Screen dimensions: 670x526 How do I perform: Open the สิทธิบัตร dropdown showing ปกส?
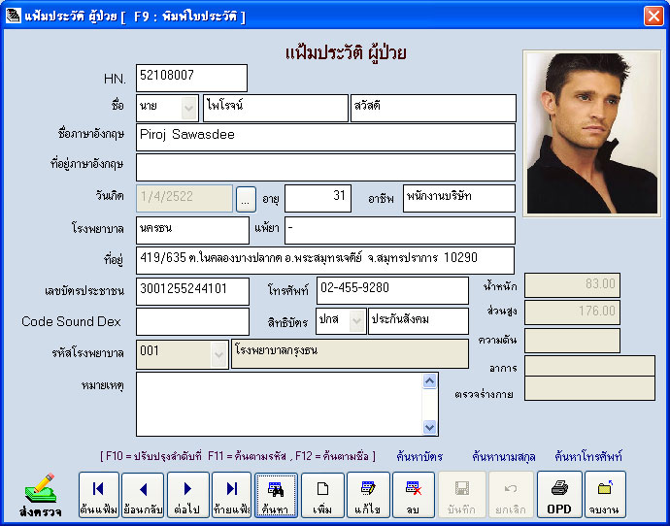click(356, 321)
